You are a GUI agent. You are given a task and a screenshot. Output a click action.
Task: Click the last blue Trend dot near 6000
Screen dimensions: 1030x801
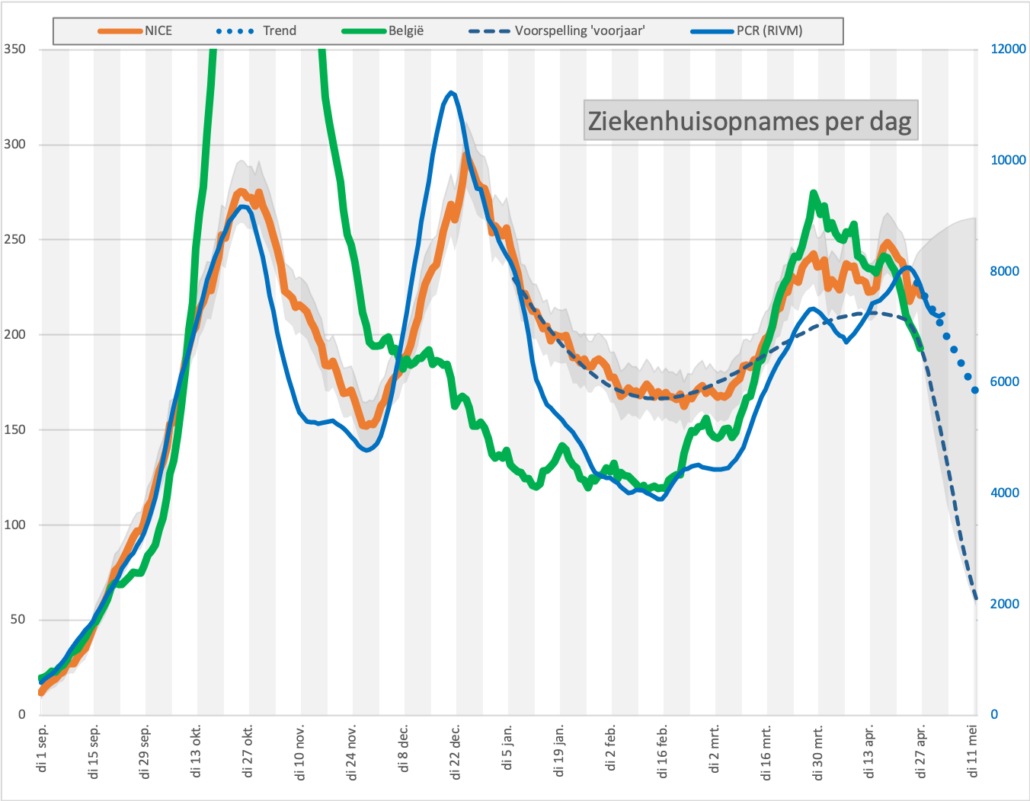(975, 391)
